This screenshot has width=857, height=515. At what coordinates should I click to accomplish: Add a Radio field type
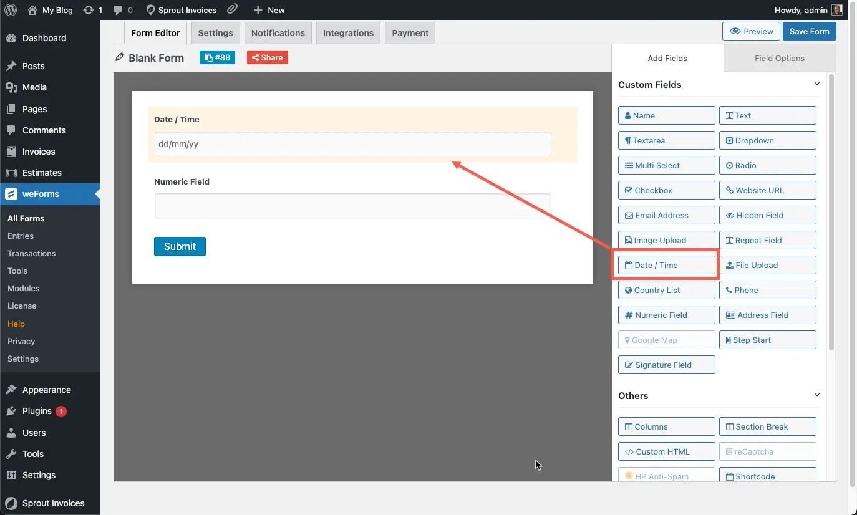767,165
